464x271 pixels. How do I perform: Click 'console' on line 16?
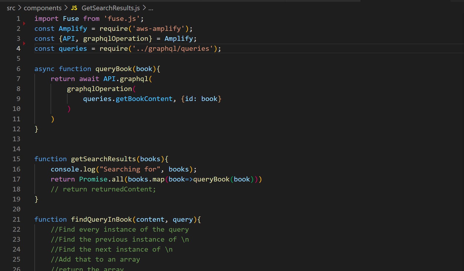pos(65,169)
